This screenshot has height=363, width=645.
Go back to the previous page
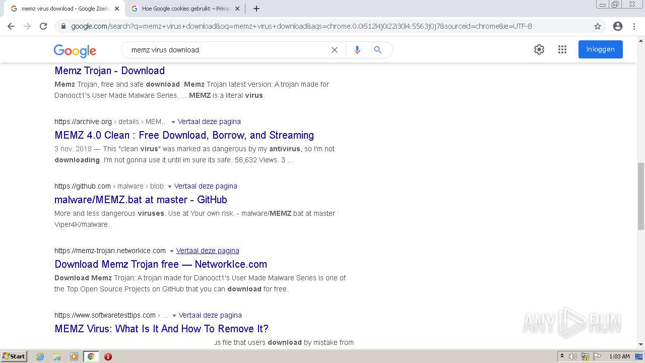coord(11,26)
